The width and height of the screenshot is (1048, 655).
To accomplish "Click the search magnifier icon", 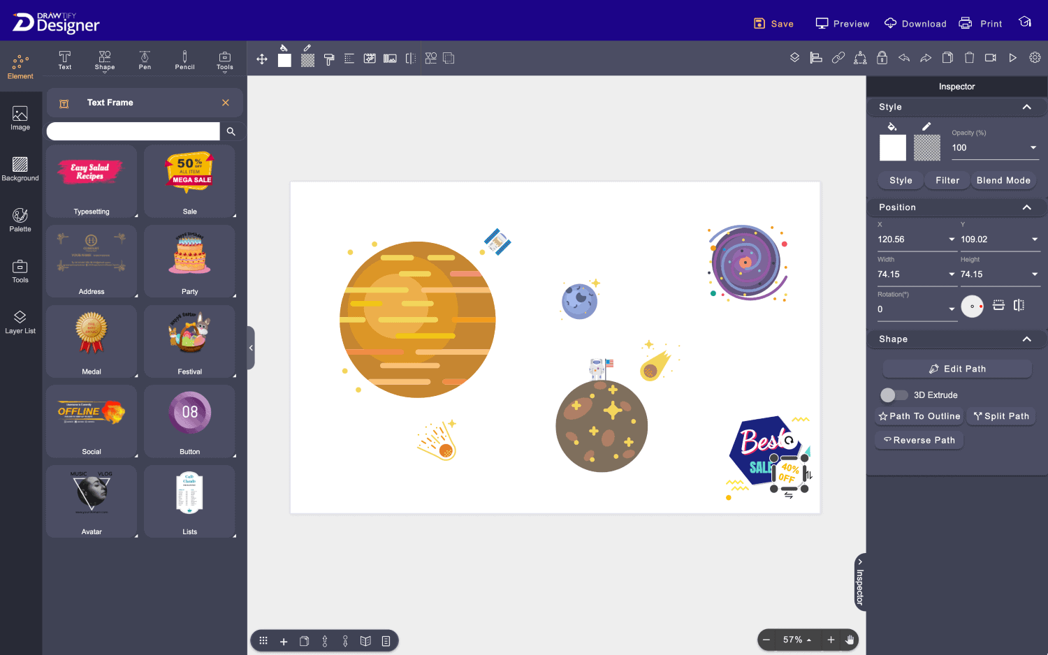I will [231, 131].
